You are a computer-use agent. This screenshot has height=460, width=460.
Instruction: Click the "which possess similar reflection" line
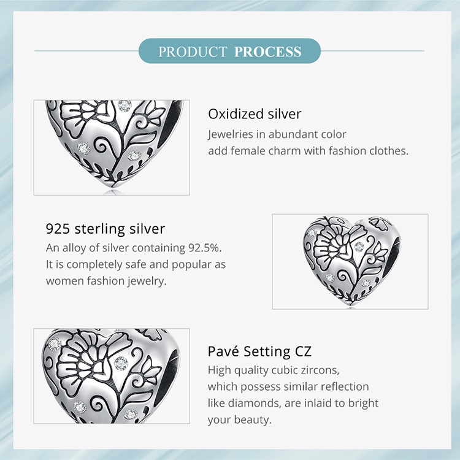288,387
